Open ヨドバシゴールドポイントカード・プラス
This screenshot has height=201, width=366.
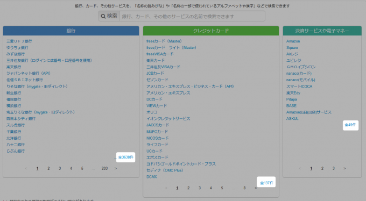tap(181, 164)
